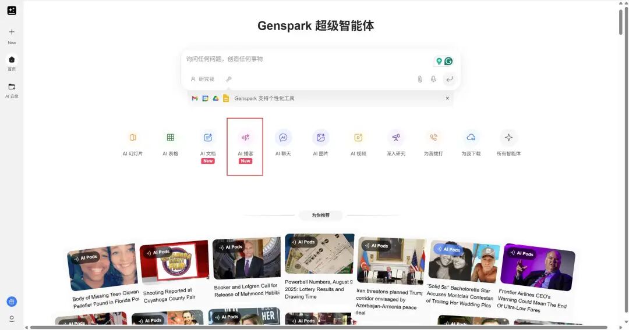Click the Grammarly G icon in prompt box
This screenshot has height=330, width=629.
448,61
